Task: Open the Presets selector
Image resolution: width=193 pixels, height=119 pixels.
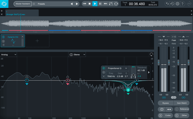Action: tap(41, 4)
